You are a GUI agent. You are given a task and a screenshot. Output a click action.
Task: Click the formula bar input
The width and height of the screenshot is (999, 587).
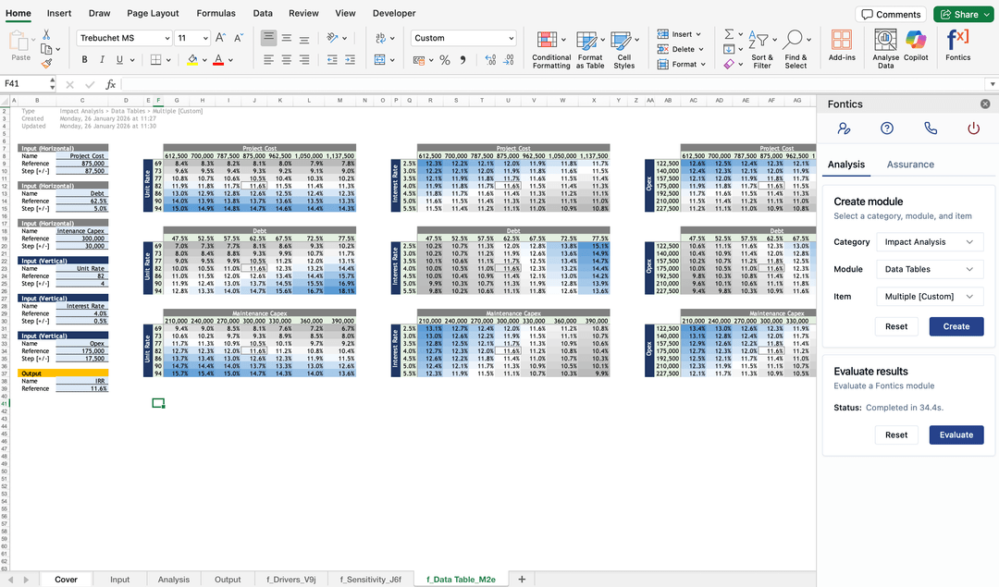click(x=553, y=84)
